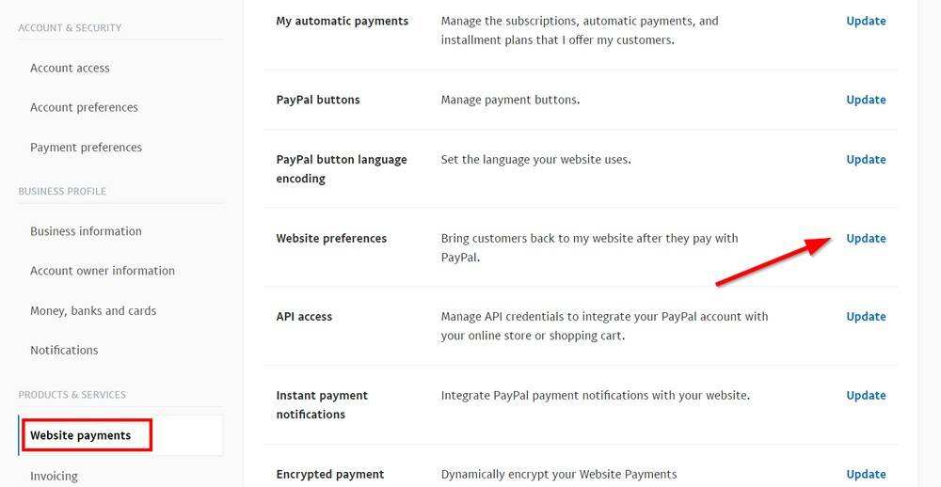Click the 'API access' row title
The image size is (941, 487).
tap(304, 317)
